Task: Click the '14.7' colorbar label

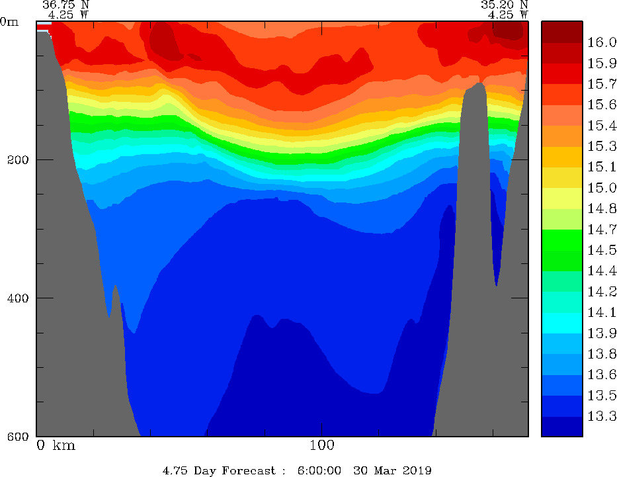Action: click(x=602, y=230)
